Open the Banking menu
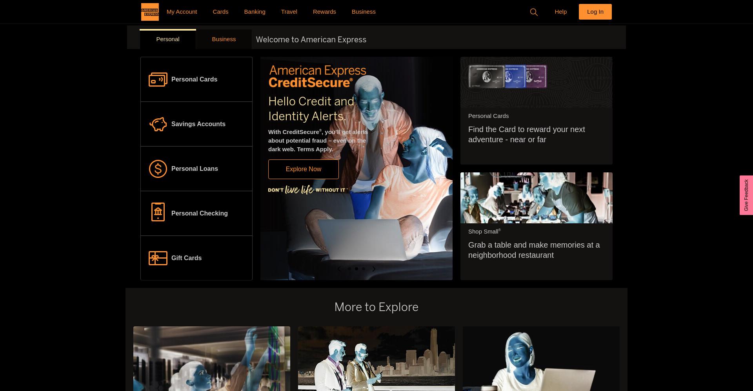Screen dimensions: 753x391 point(255,12)
